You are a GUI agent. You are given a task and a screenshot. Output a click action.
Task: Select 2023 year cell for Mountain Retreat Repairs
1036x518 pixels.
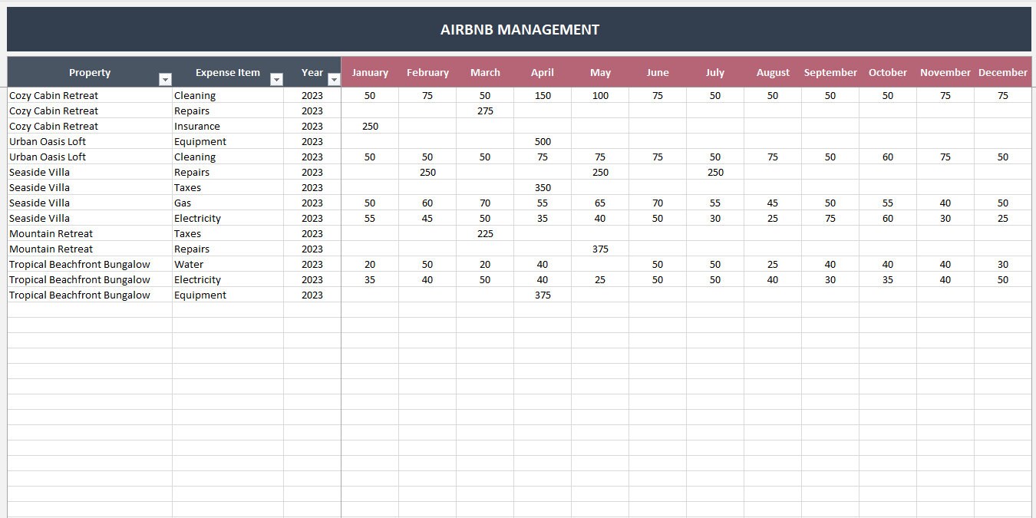312,249
